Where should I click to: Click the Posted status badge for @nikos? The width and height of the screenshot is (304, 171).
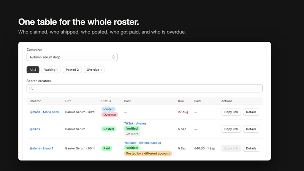point(108,129)
